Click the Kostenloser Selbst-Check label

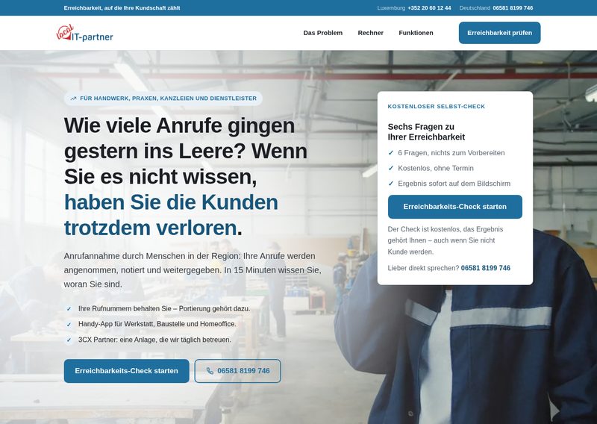coord(437,106)
